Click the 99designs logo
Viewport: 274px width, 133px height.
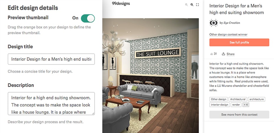[121, 3]
